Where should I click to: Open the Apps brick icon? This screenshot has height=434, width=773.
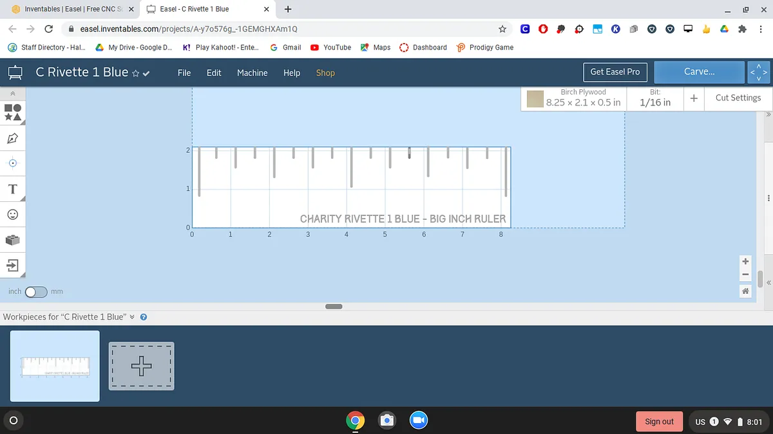pyautogui.click(x=13, y=240)
